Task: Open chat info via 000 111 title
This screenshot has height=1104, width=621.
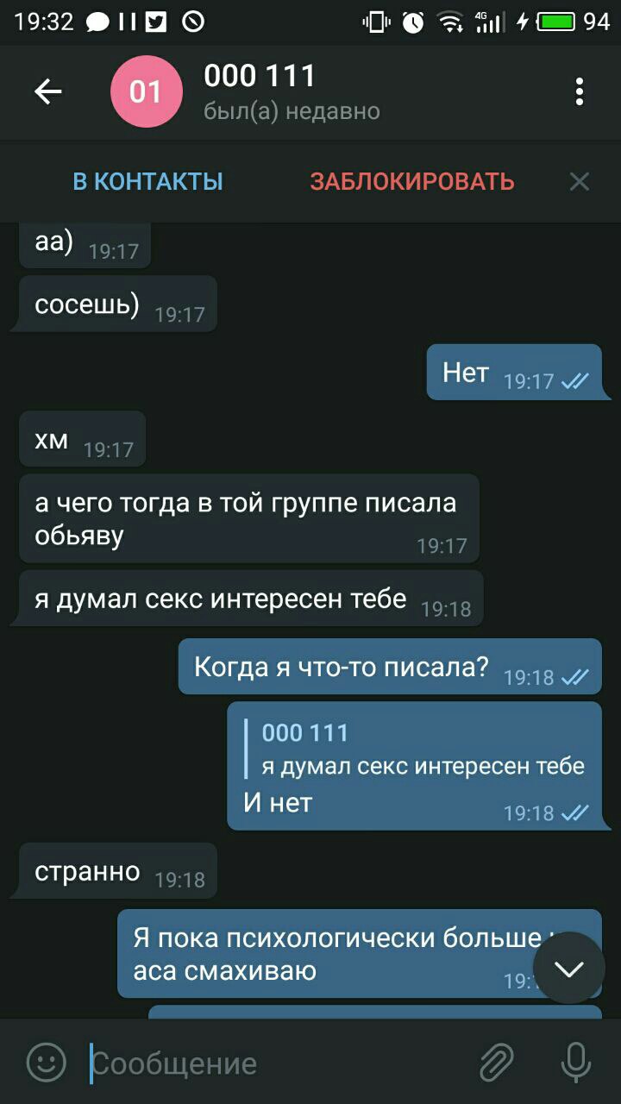Action: click(x=260, y=76)
